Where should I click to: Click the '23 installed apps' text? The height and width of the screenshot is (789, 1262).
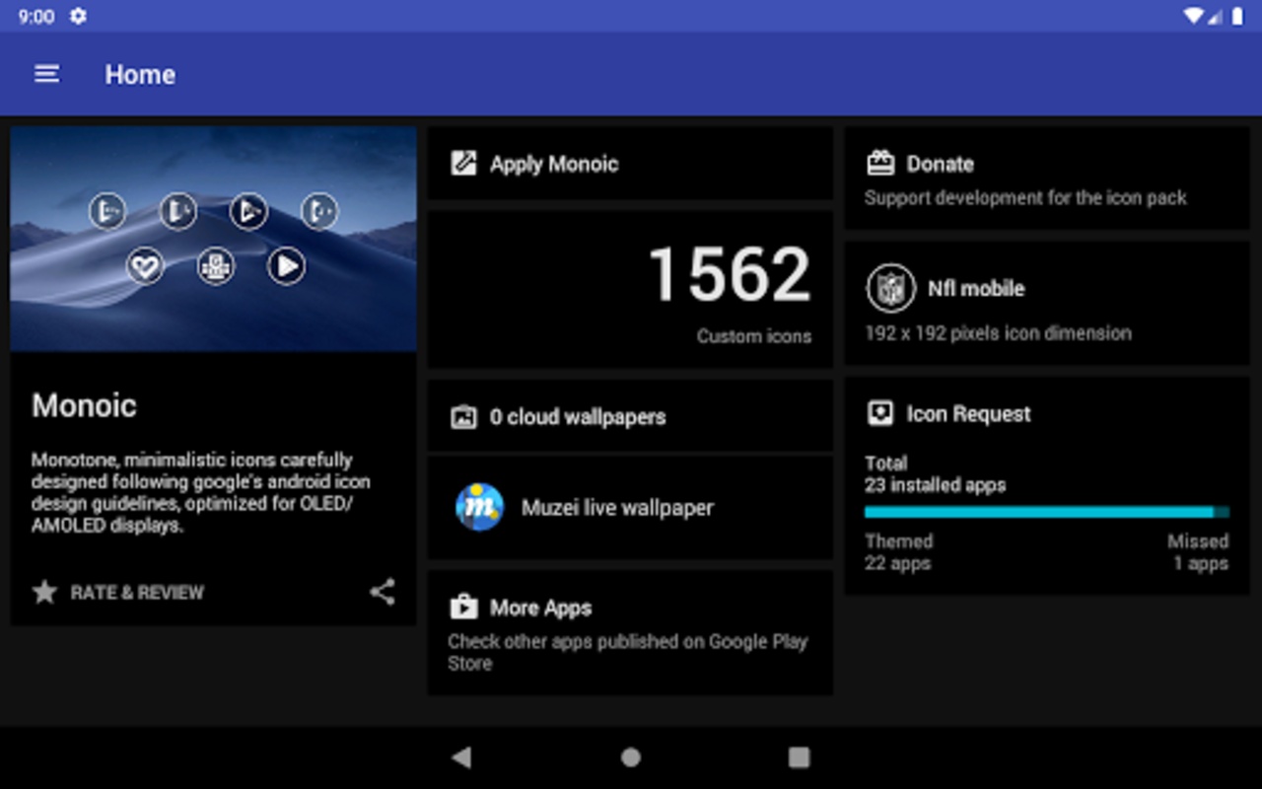[x=935, y=485]
